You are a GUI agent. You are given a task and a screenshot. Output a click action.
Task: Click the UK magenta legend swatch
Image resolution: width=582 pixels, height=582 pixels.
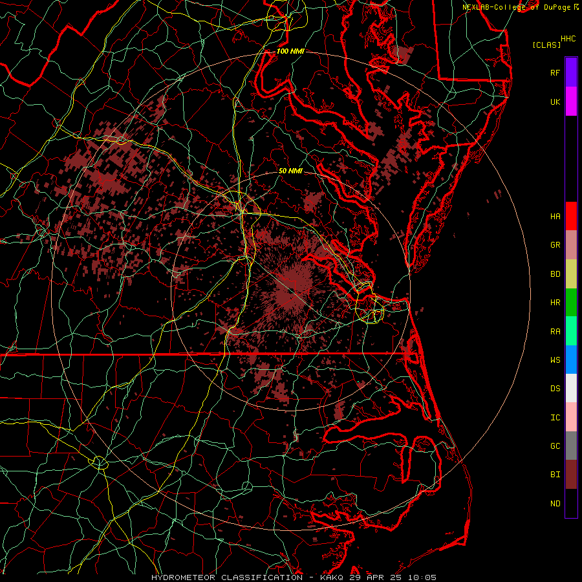click(571, 102)
